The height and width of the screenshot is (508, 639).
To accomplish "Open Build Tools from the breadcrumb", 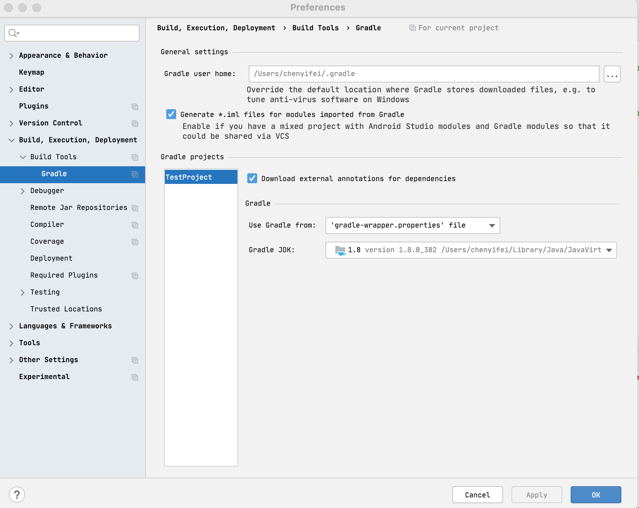I will pyautogui.click(x=315, y=28).
